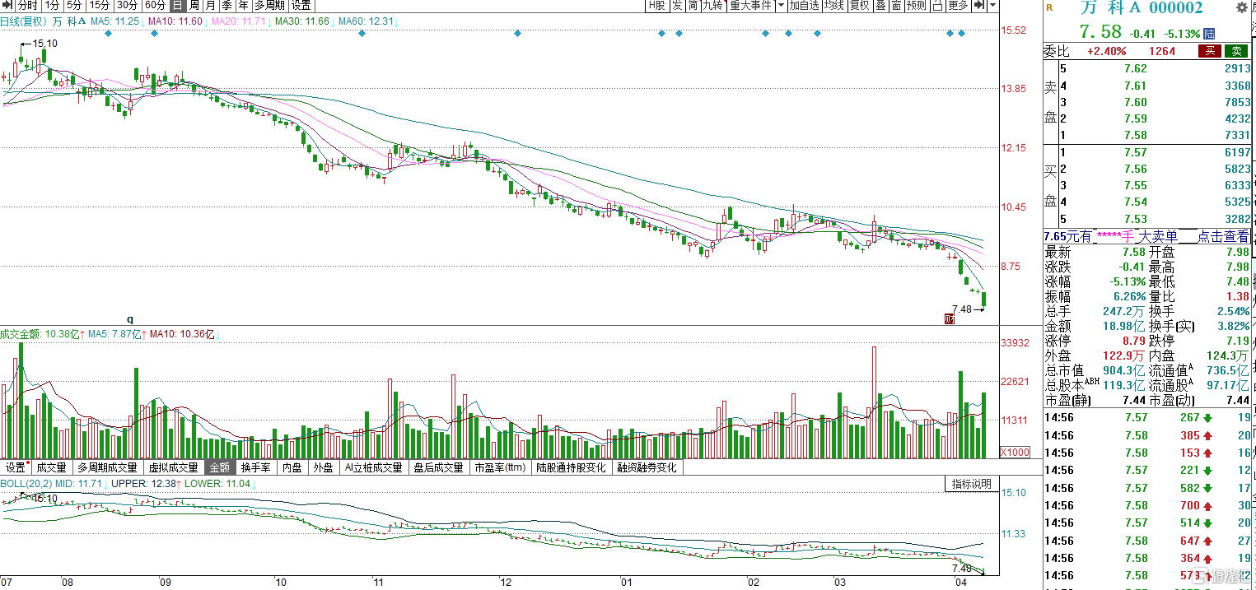Click the 凸 icon in top toolbar

point(937,6)
